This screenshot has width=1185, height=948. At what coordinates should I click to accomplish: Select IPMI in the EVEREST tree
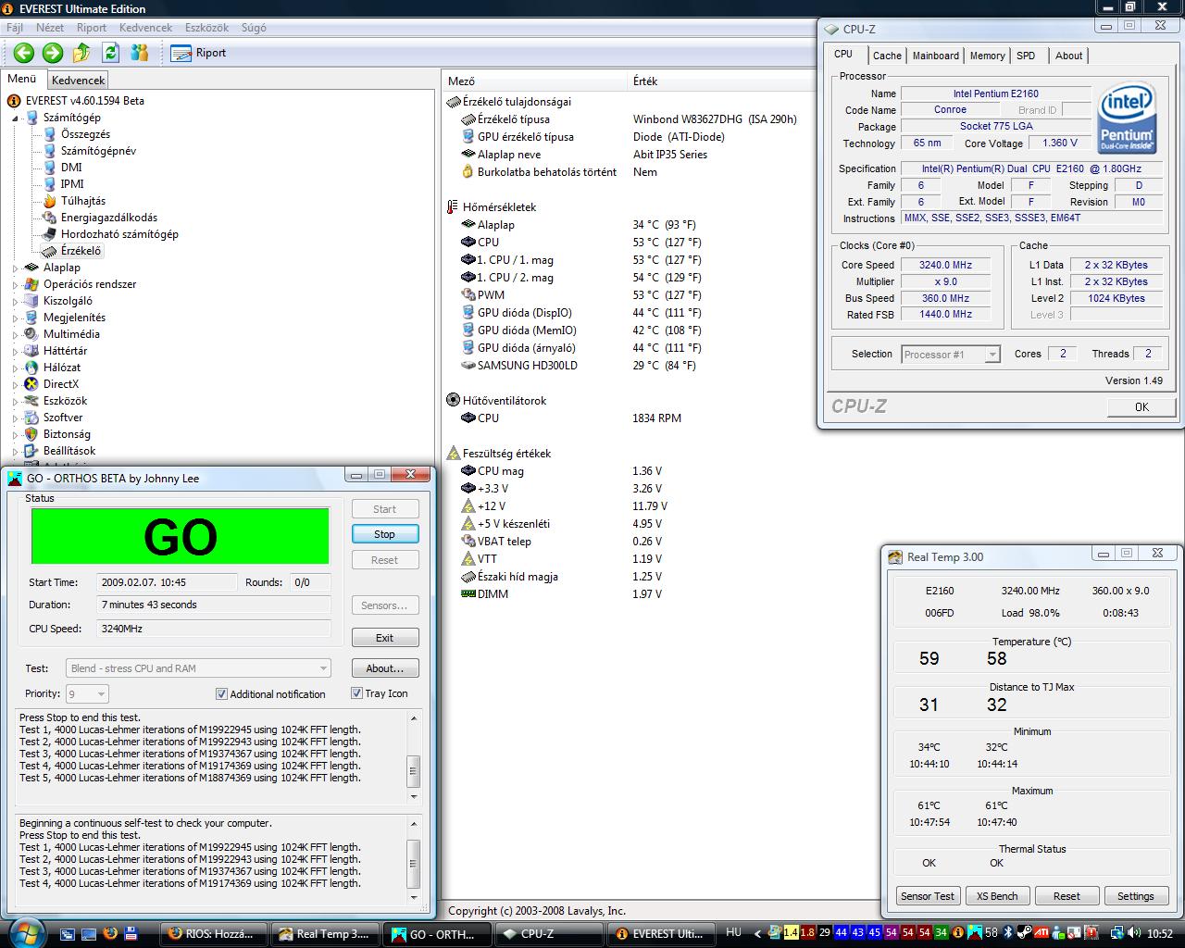[x=72, y=184]
